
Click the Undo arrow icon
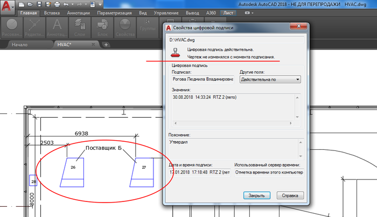click(x=65, y=4)
